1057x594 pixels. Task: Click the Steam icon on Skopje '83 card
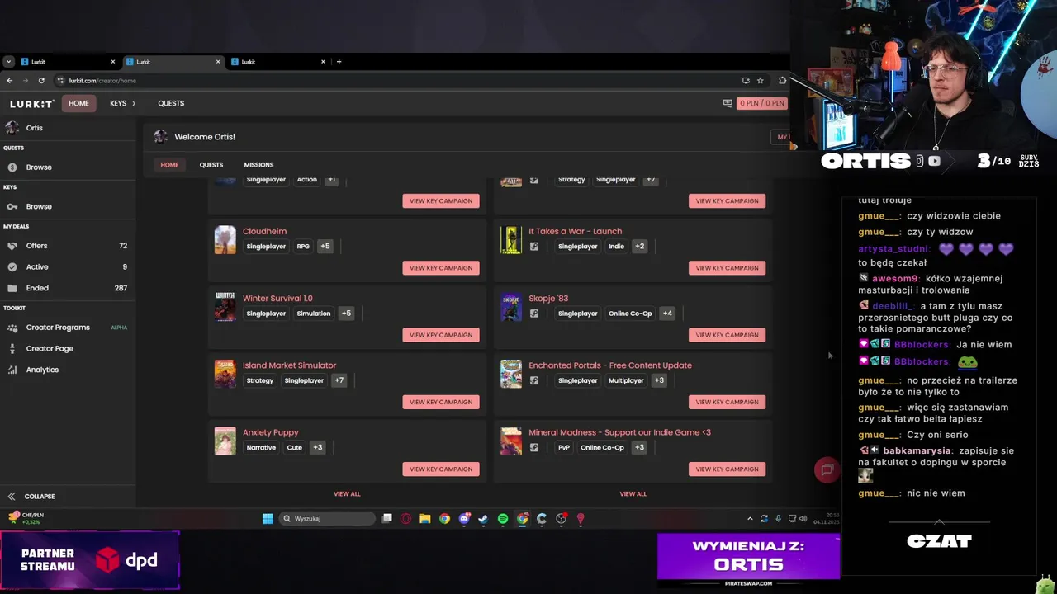tap(534, 313)
